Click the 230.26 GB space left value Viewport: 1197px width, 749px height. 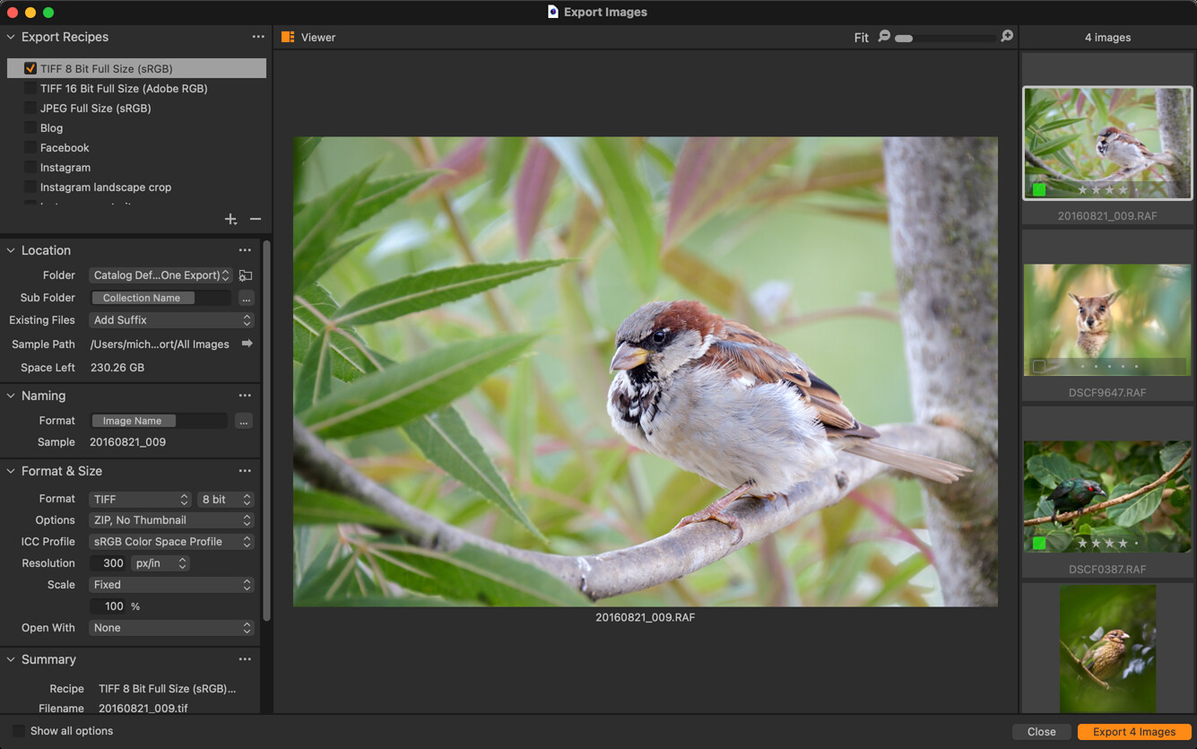pos(117,368)
